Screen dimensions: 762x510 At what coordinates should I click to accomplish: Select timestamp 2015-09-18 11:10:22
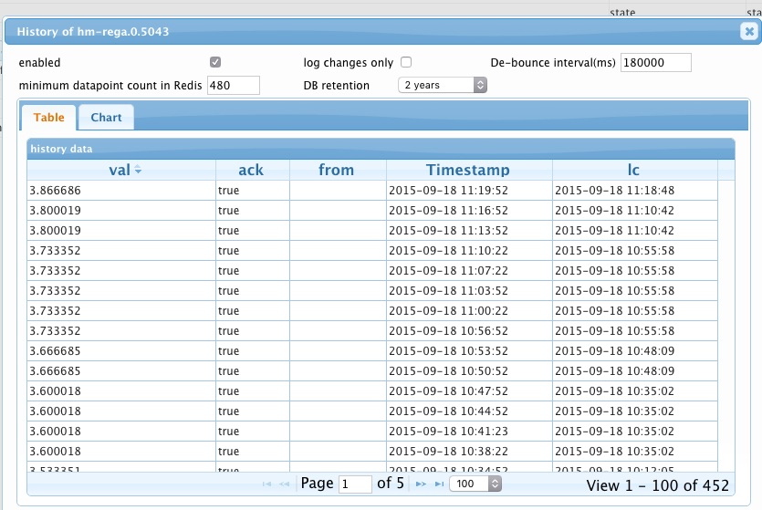469,251
